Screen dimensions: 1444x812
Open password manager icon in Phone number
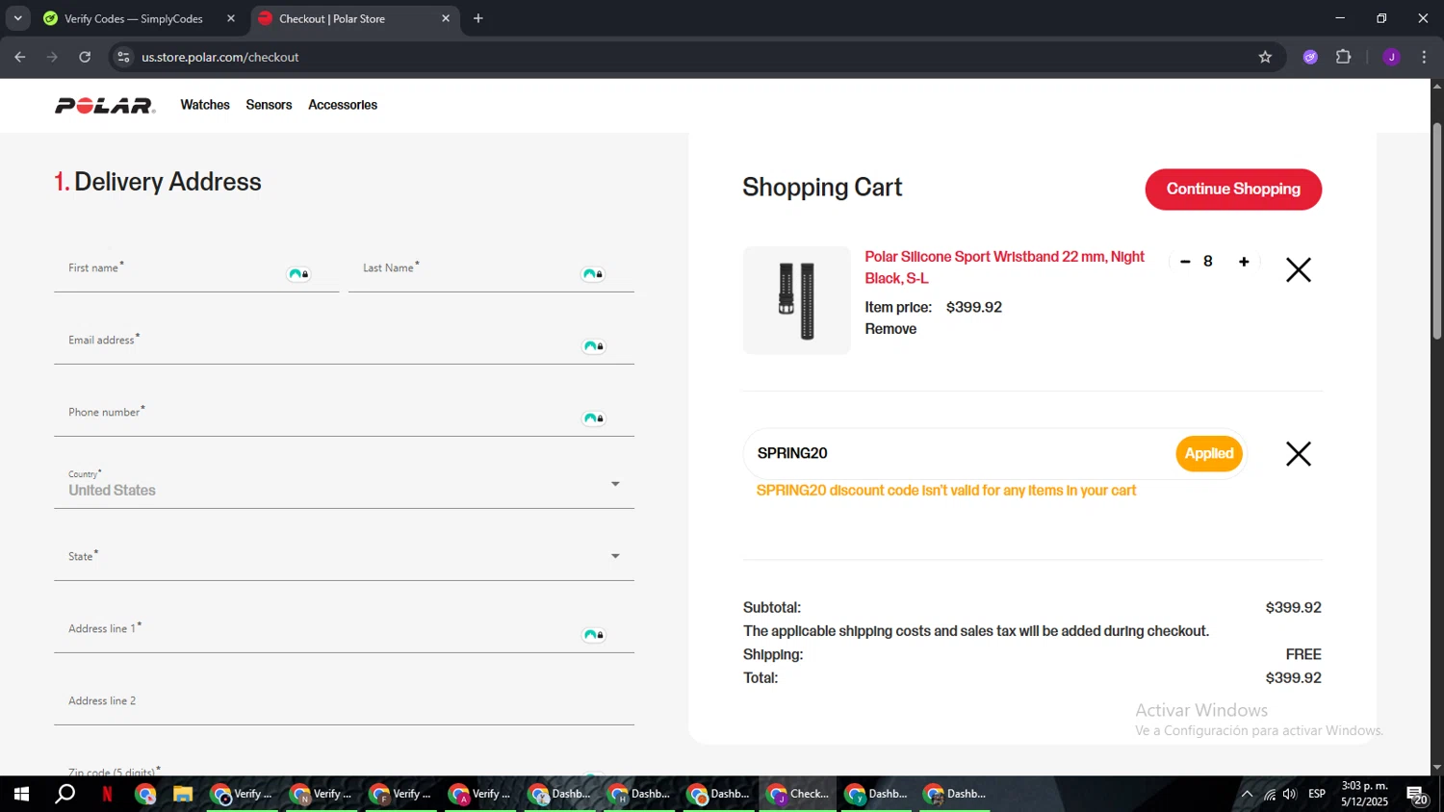(594, 419)
